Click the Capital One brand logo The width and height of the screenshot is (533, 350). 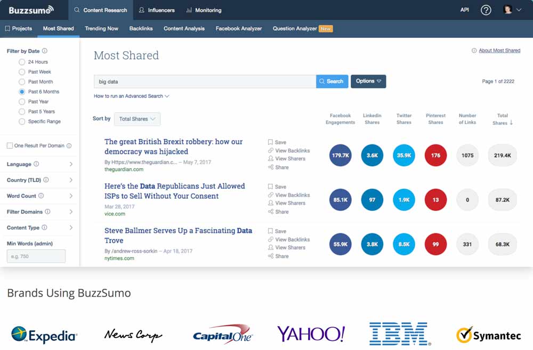pyautogui.click(x=223, y=334)
